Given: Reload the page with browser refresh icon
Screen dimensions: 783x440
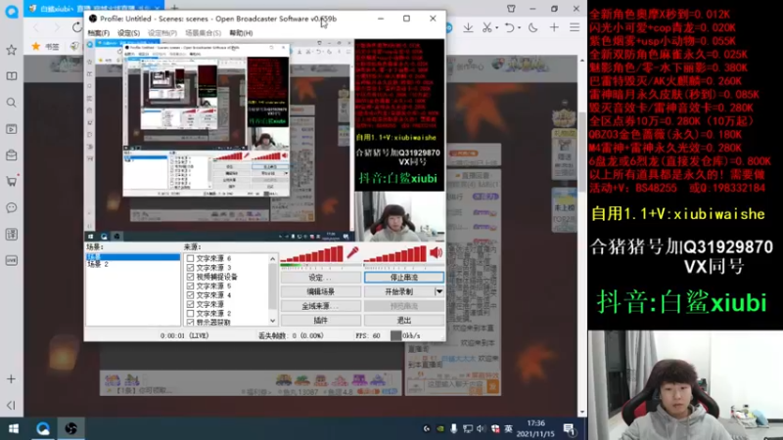Looking at the screenshot, I should pyautogui.click(x=76, y=27).
